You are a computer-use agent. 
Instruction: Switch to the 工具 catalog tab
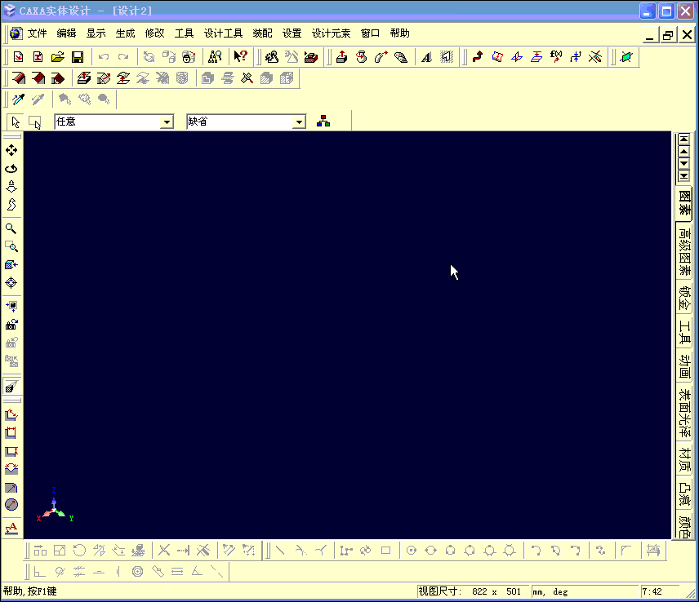point(684,333)
